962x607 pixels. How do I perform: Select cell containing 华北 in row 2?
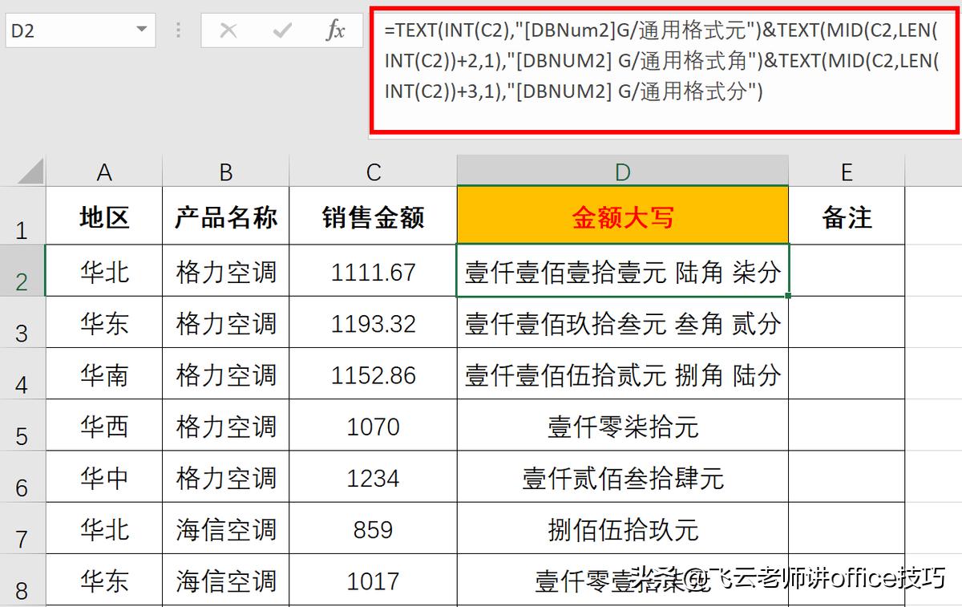pos(104,272)
